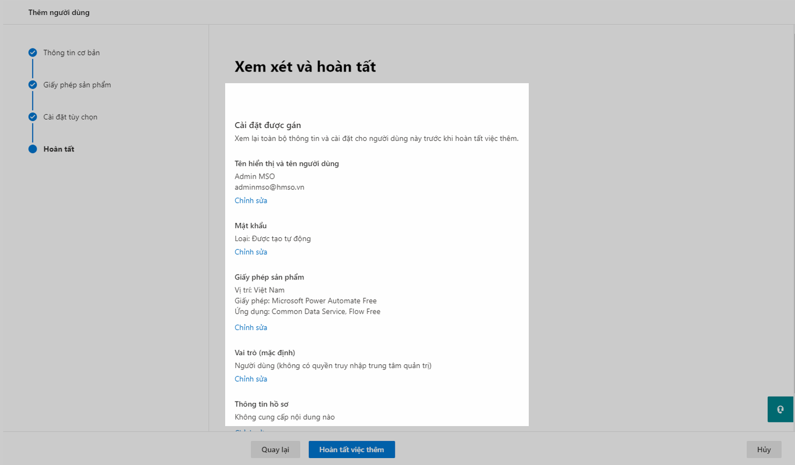The image size is (795, 465).
Task: Click Hoàn tất việc thêm button
Action: [x=352, y=450]
